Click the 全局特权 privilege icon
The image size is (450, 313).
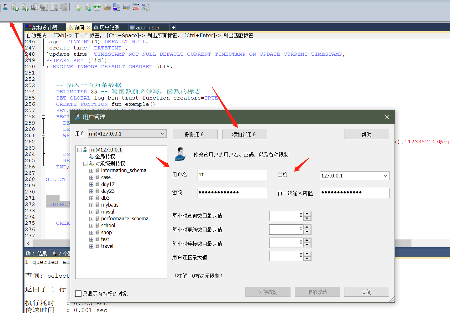click(x=91, y=156)
